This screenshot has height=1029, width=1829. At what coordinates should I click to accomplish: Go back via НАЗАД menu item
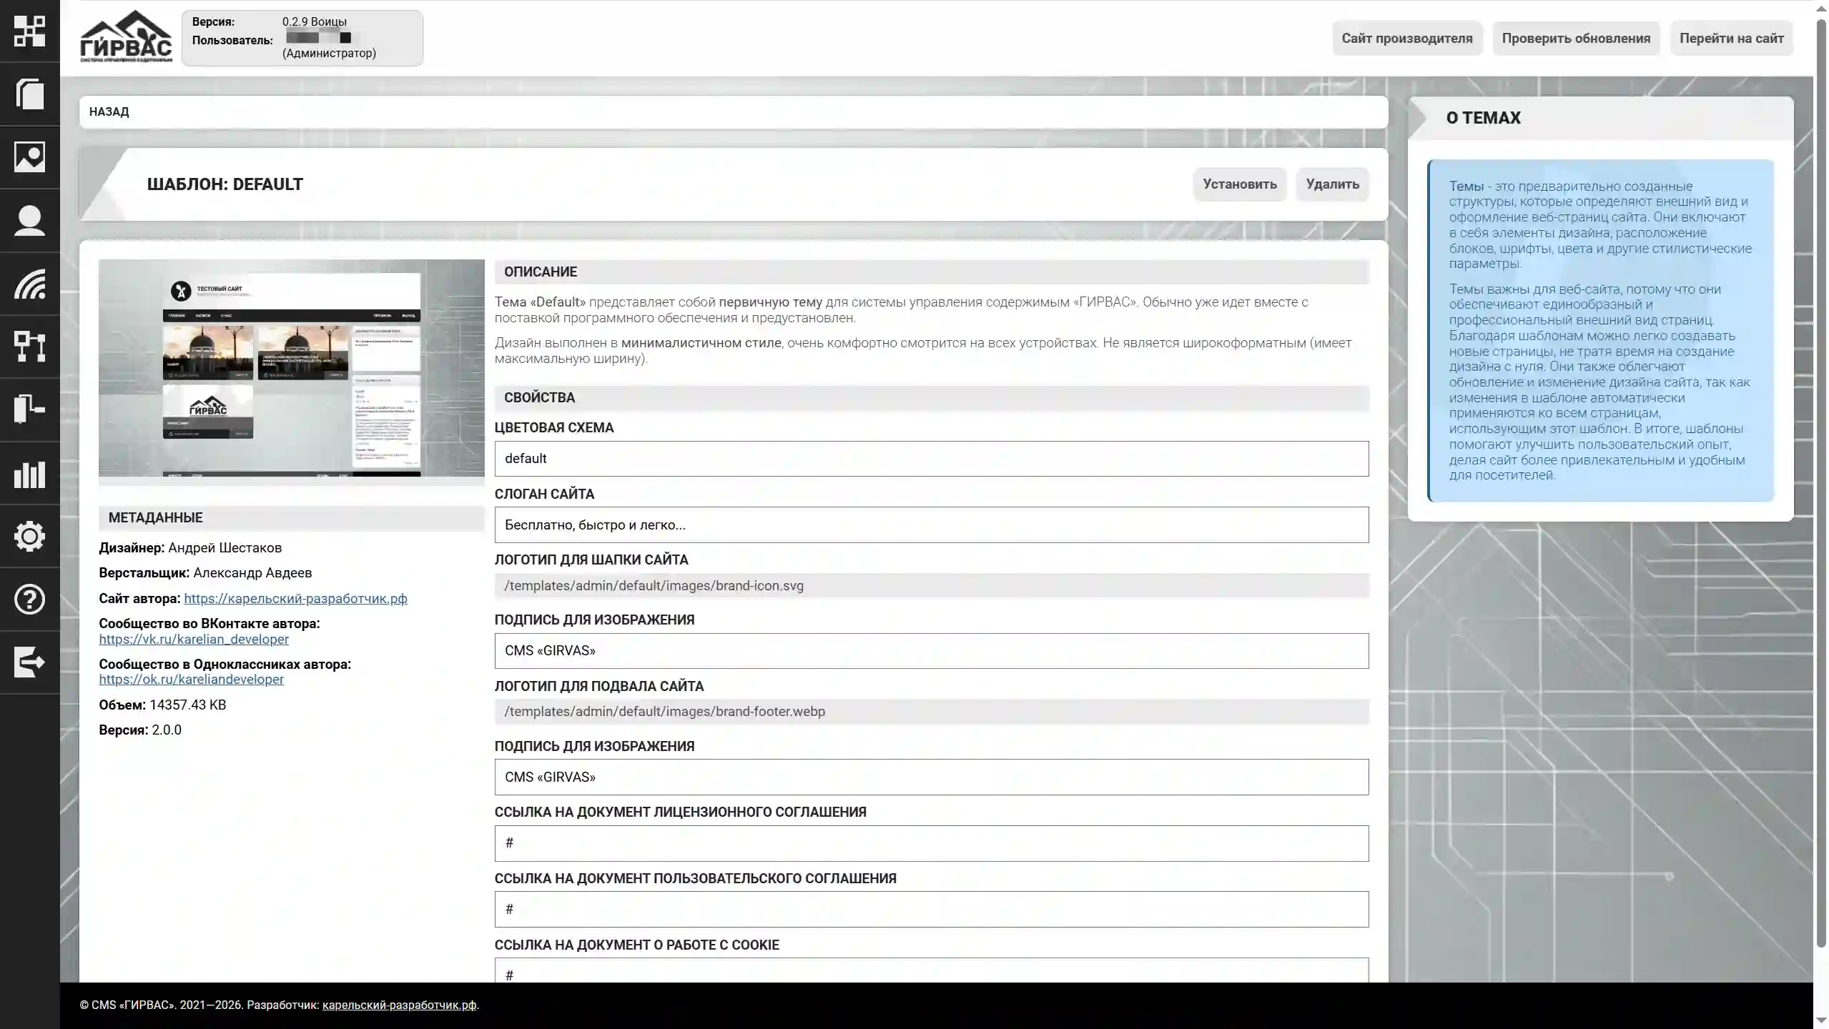pos(109,112)
